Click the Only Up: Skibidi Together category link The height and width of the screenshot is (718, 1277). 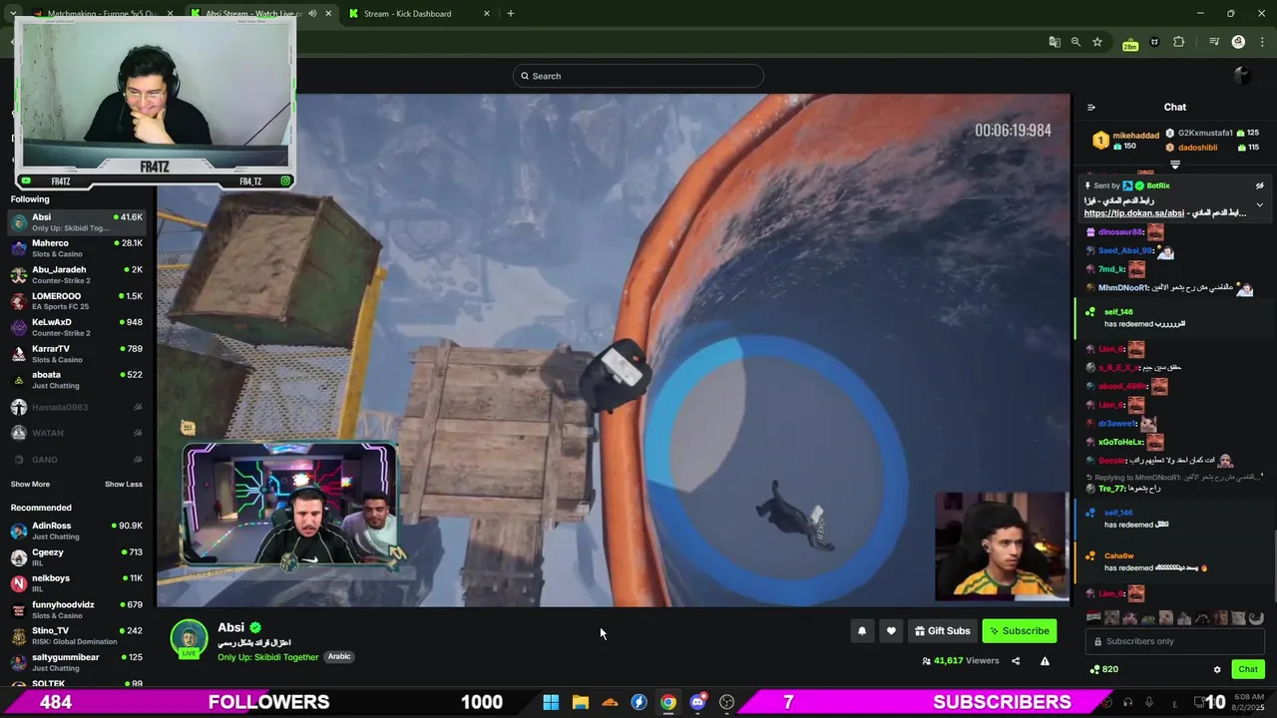click(x=268, y=656)
